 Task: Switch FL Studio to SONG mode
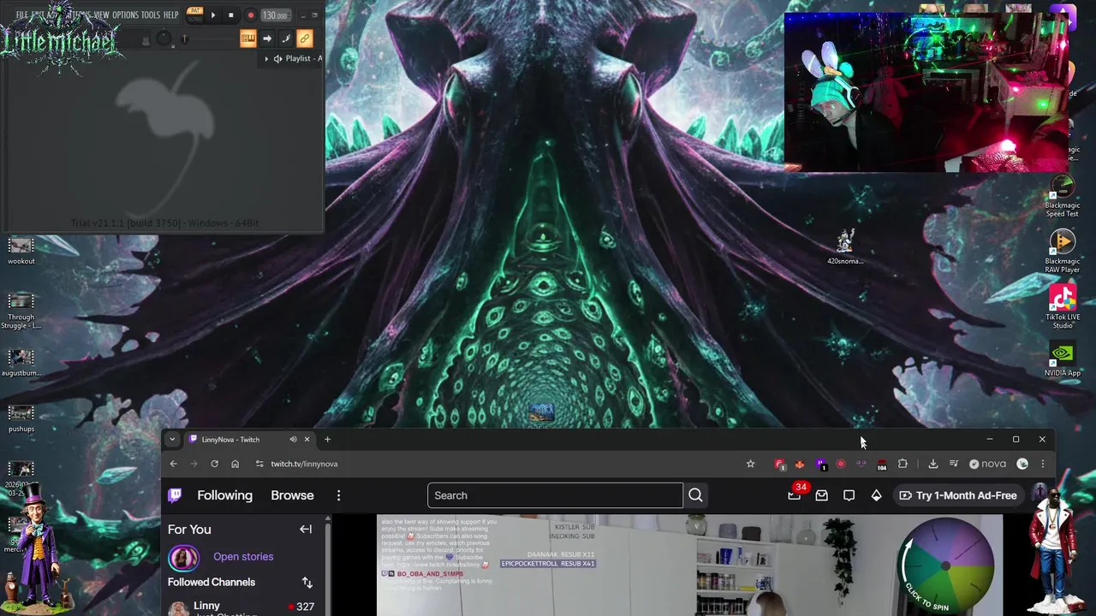pyautogui.click(x=195, y=20)
